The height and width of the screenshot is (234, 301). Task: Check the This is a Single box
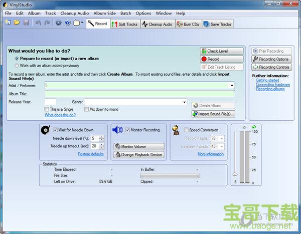coord(47,109)
